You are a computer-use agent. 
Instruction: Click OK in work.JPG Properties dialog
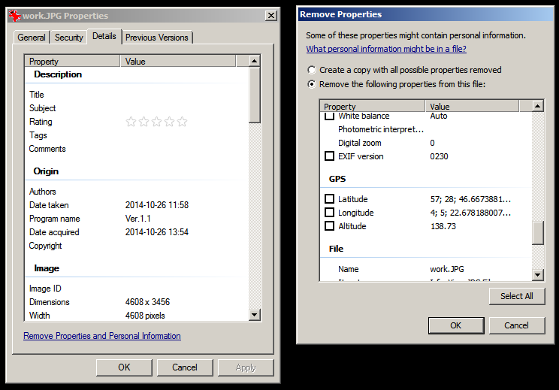coord(124,367)
